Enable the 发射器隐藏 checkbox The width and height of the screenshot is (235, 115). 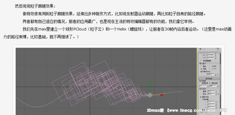tap(201, 61)
